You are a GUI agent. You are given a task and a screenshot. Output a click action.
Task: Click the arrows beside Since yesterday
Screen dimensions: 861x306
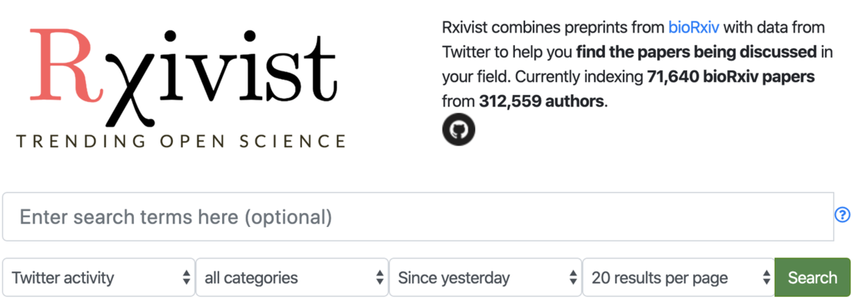click(573, 278)
